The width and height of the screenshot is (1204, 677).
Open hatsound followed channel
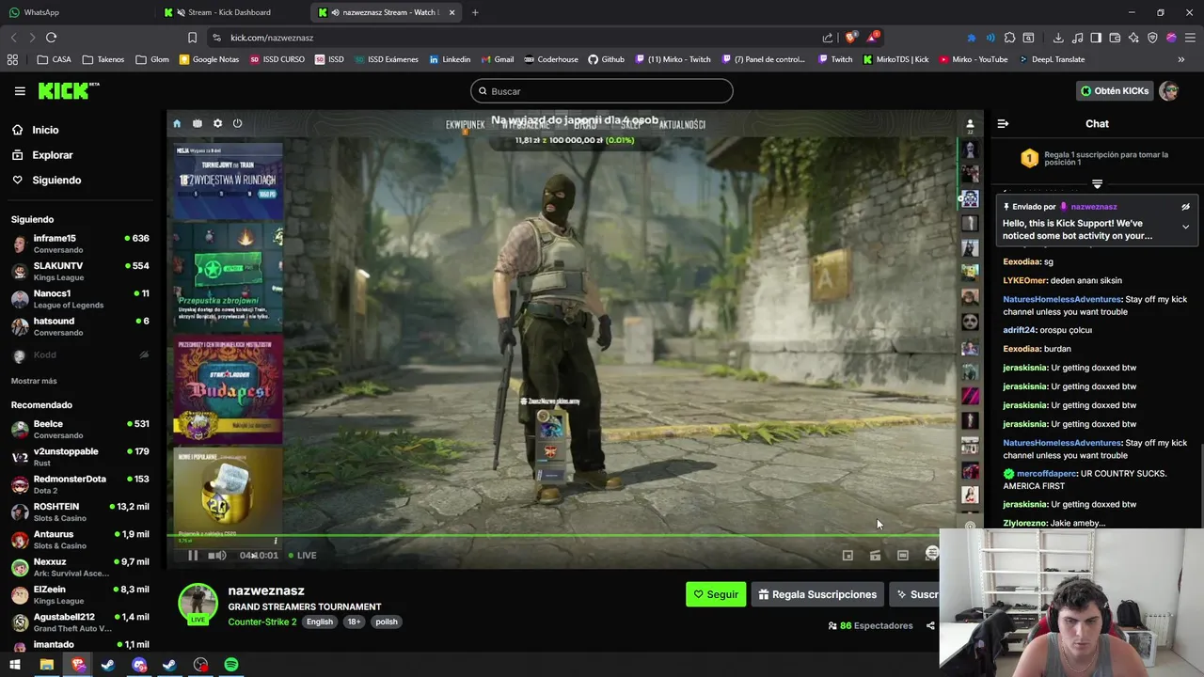coord(80,325)
